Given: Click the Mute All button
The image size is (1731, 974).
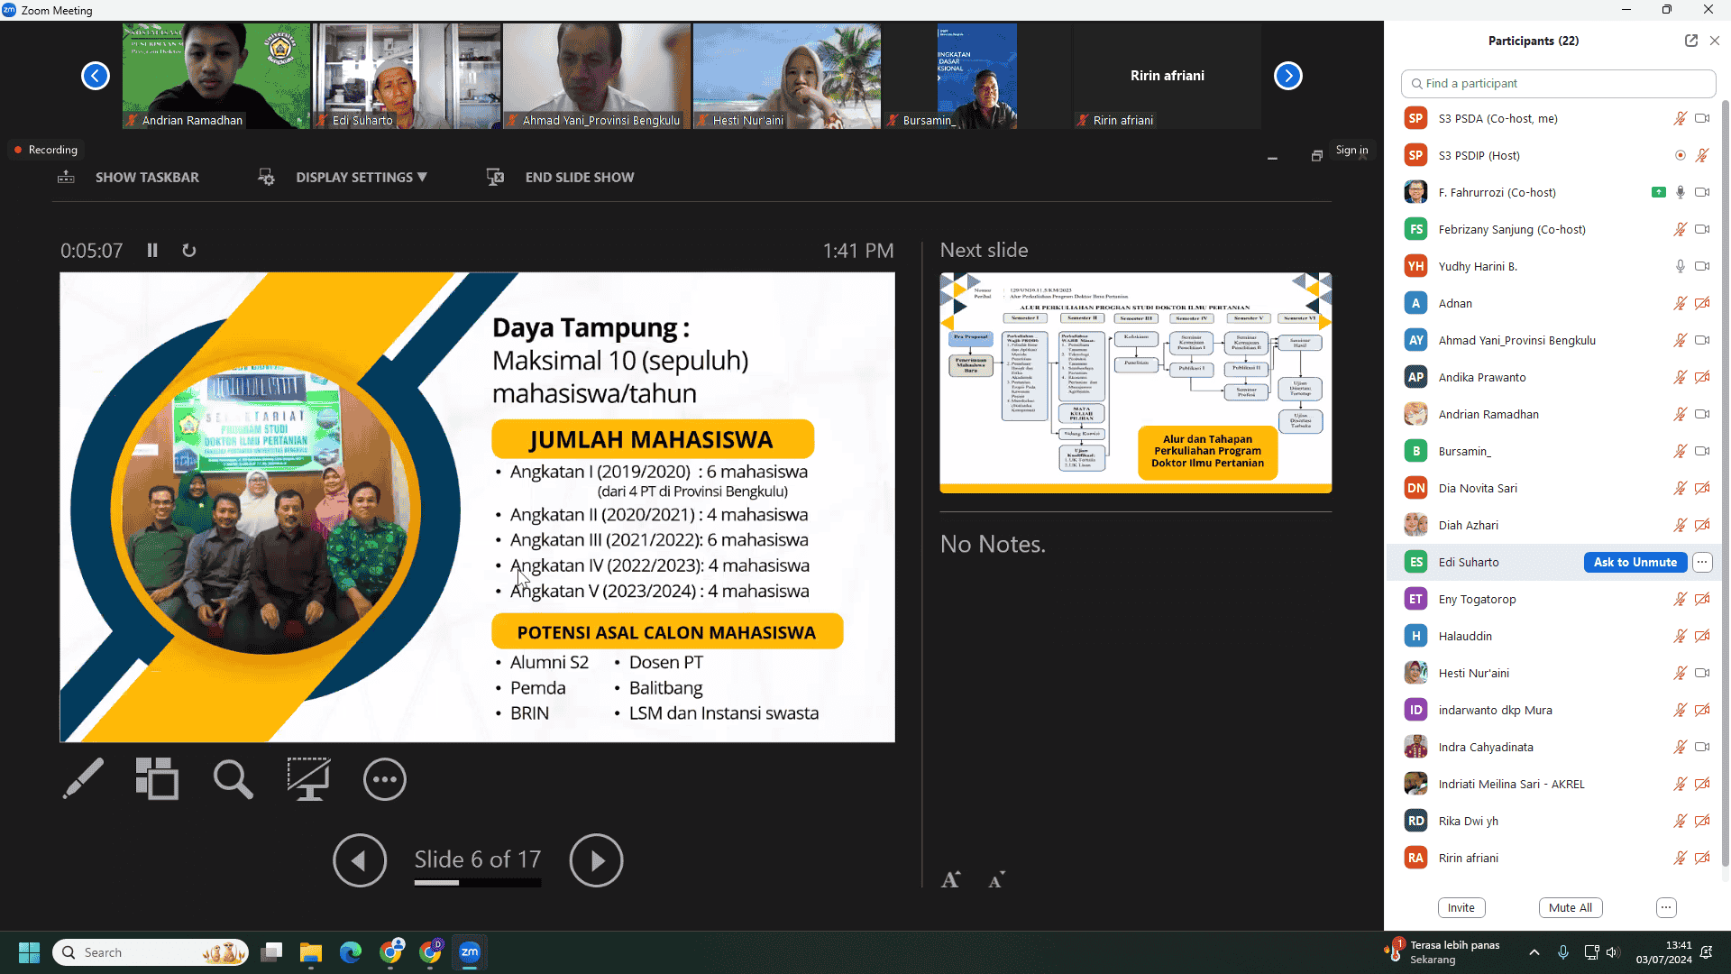Looking at the screenshot, I should tap(1570, 908).
